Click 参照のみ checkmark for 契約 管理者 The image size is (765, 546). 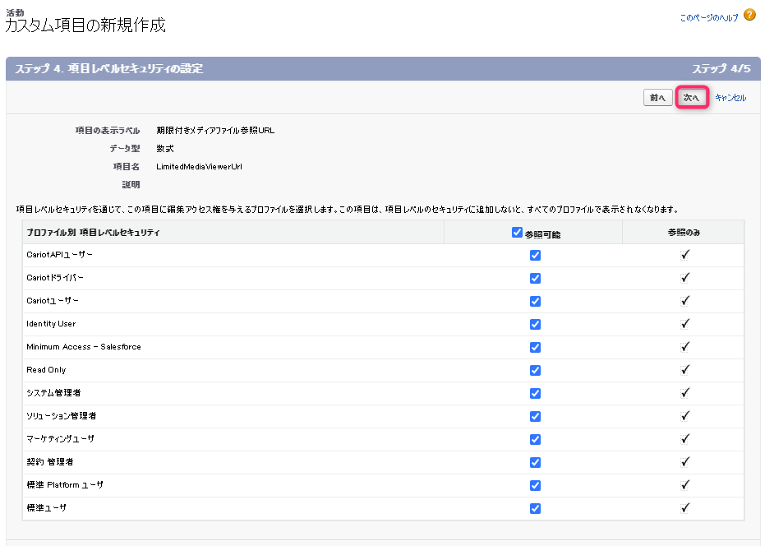coord(685,461)
